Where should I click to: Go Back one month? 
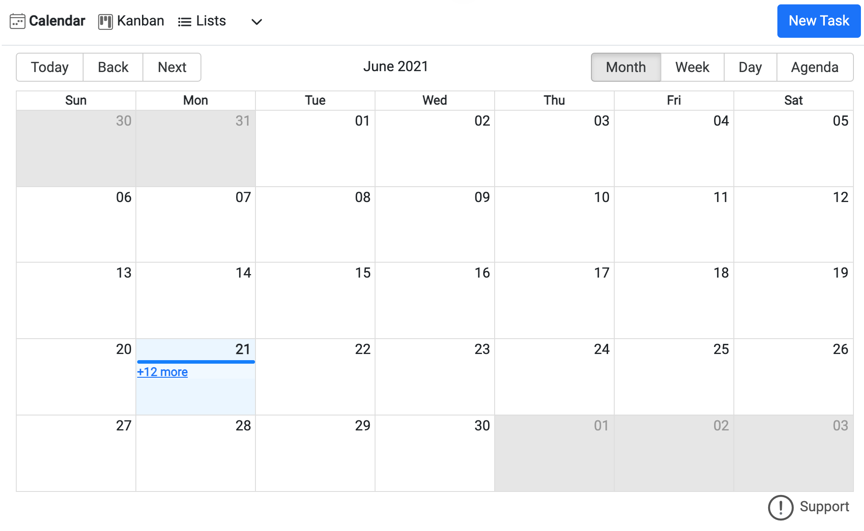tap(113, 67)
